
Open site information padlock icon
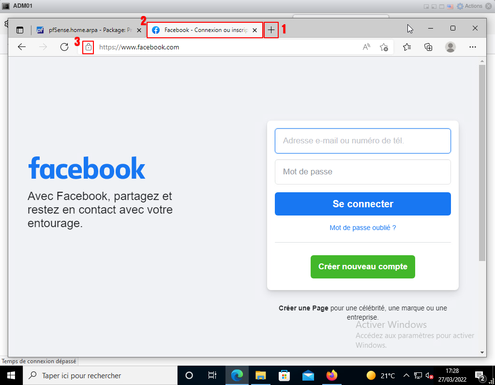coord(88,47)
